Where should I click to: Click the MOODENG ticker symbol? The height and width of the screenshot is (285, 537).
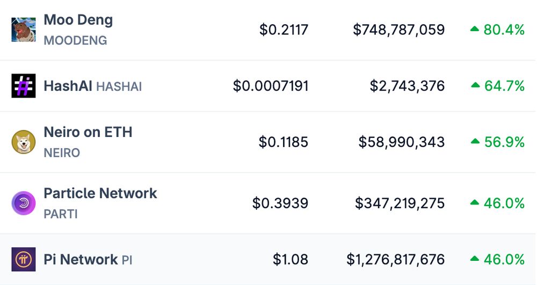tap(75, 40)
